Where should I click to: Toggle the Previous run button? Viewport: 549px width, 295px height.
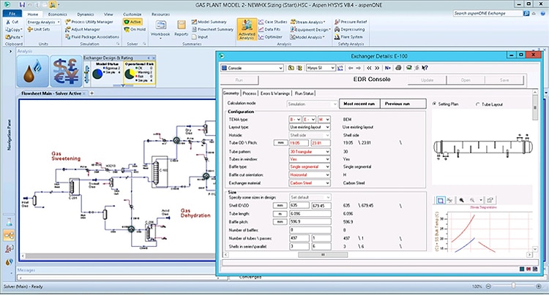[x=403, y=104]
